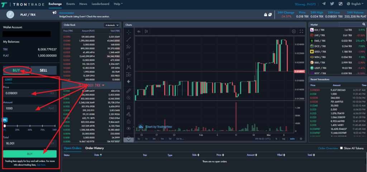
Task: Select the XABCD pattern tool
Action: click(129, 67)
